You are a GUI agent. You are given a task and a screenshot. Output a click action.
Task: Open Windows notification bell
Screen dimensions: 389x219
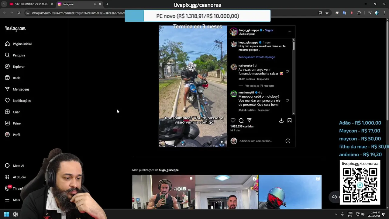pos(384,214)
